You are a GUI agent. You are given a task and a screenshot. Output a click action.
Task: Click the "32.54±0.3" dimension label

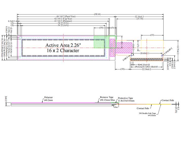pos(139,17)
